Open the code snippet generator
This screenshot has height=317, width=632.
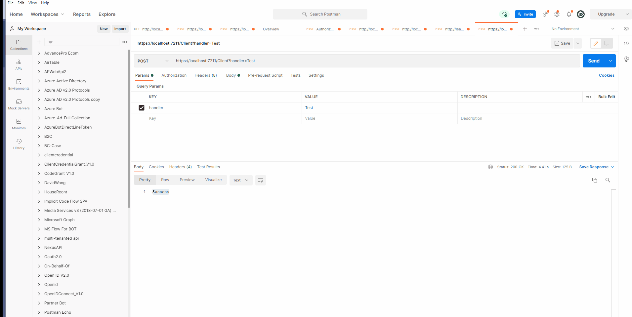pos(626,43)
